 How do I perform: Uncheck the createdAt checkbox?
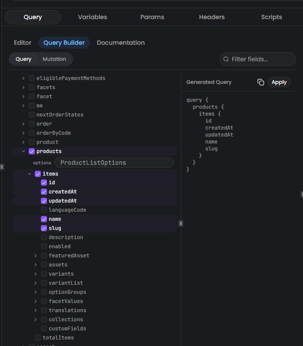44,192
